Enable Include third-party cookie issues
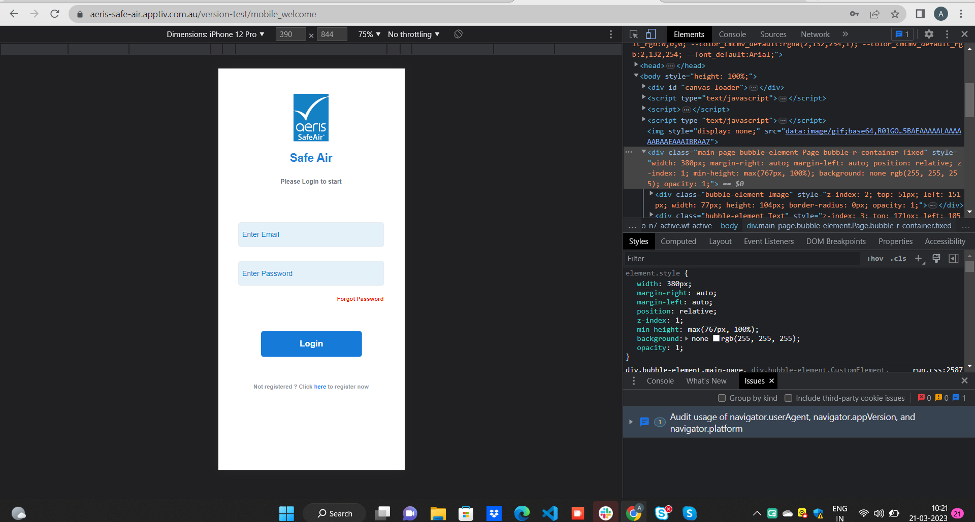975x522 pixels. point(788,398)
